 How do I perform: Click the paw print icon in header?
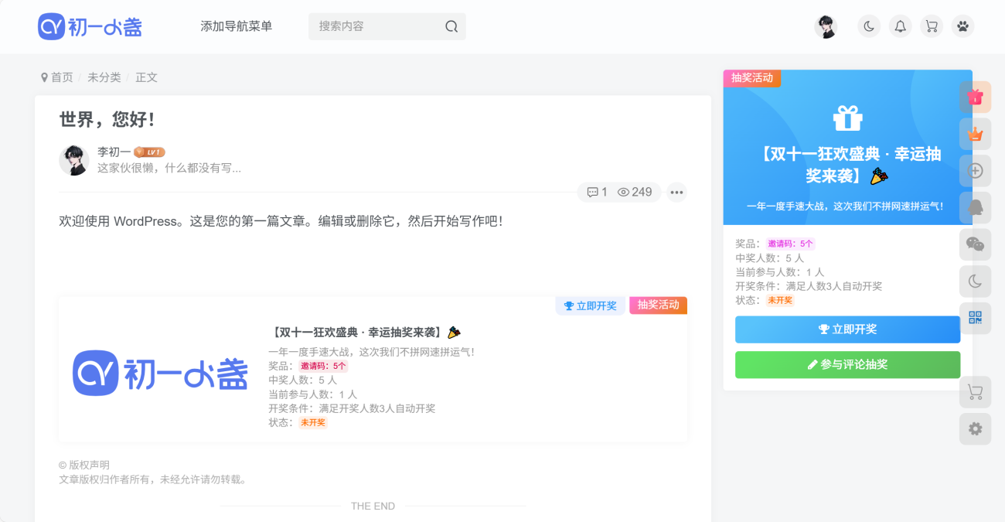tap(962, 26)
